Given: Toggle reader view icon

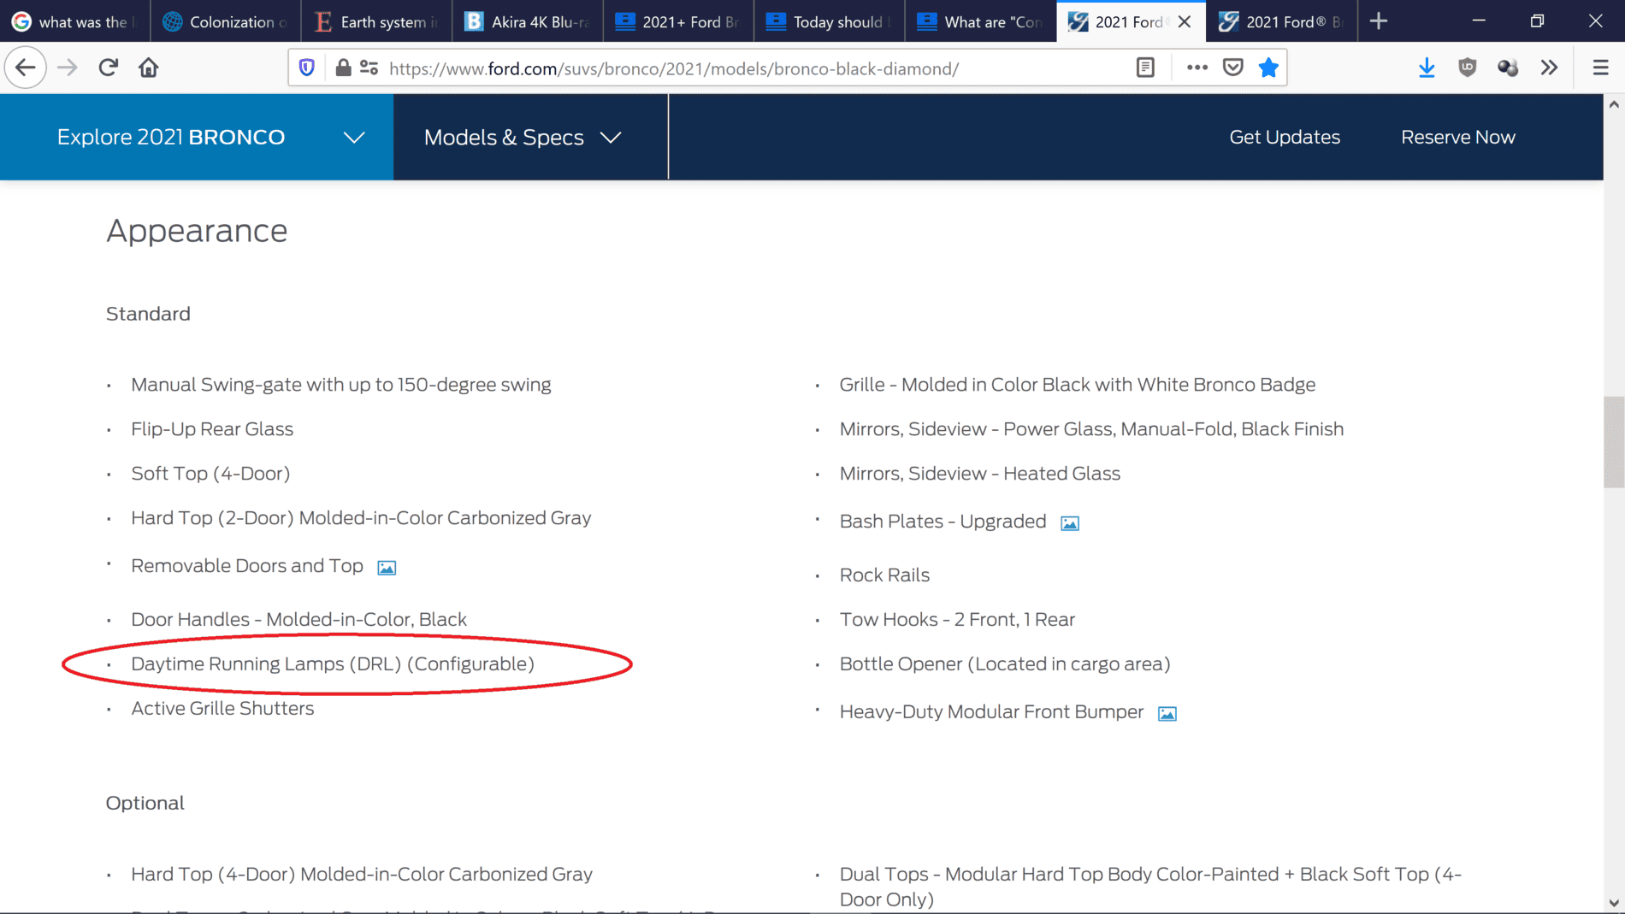Looking at the screenshot, I should 1145,68.
